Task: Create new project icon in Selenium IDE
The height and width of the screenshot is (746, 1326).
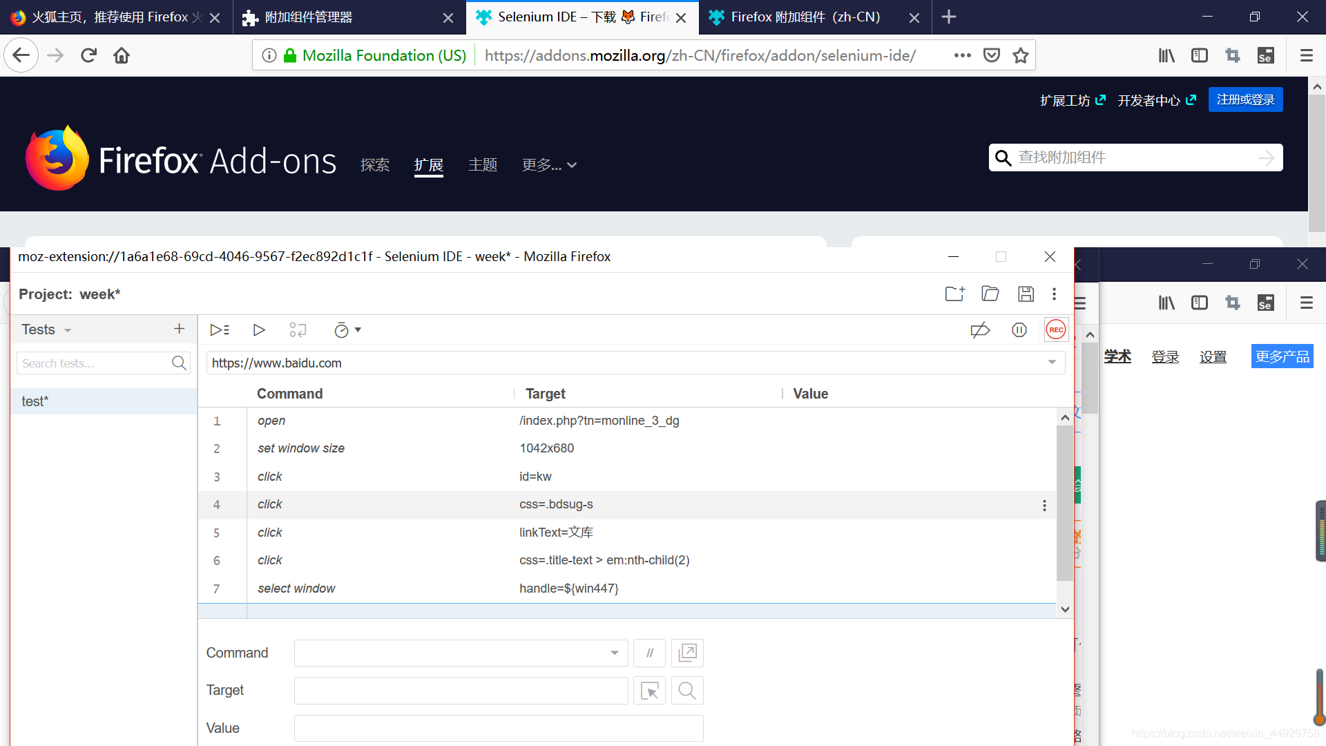Action: (955, 294)
